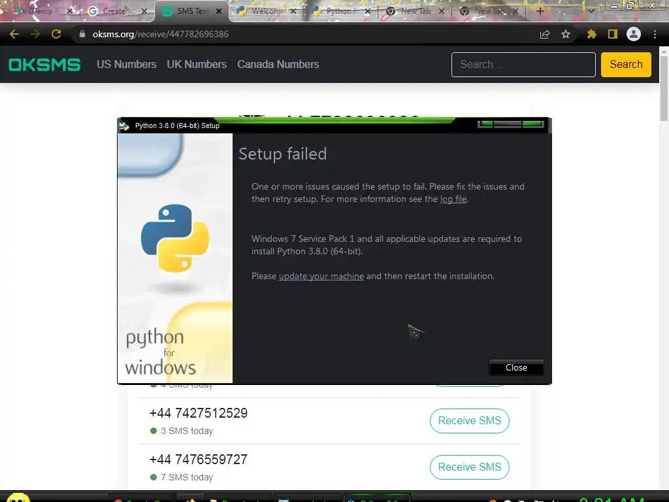
Task: Open Canada Numbers in site navigation
Action: tap(278, 65)
